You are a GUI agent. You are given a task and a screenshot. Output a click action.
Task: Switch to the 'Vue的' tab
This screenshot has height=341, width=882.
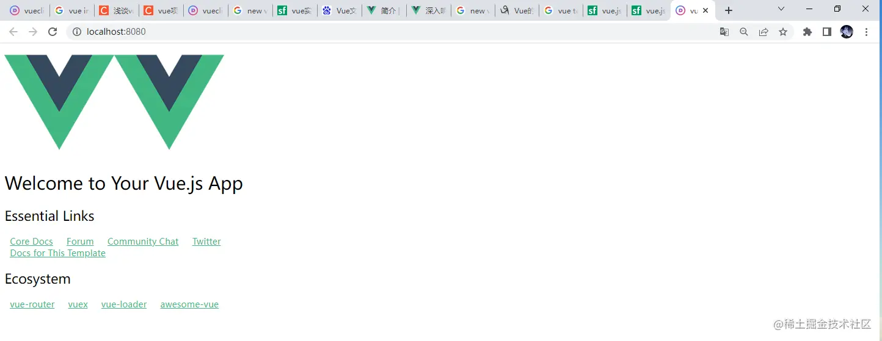(518, 10)
